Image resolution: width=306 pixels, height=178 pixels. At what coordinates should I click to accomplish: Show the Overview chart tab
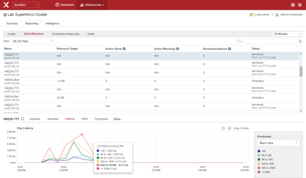(x=35, y=119)
